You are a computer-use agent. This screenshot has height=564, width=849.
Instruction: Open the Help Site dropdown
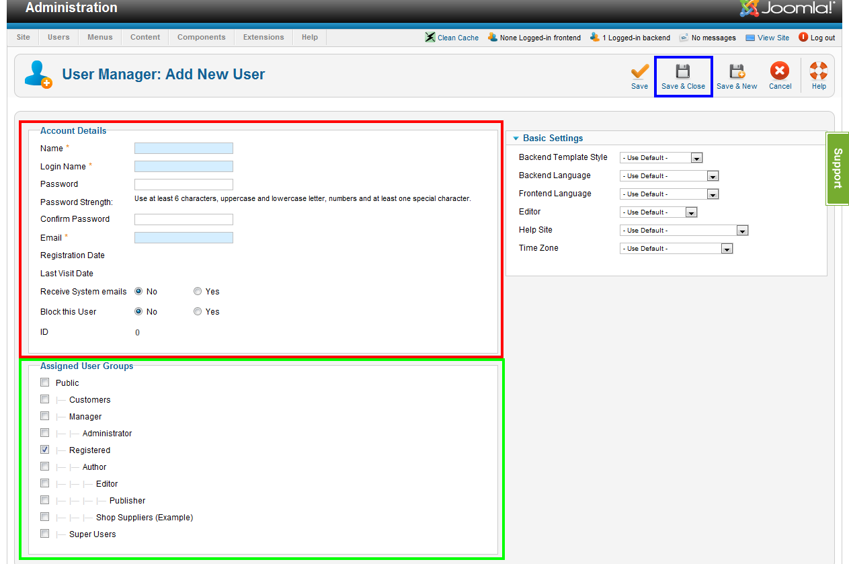(684, 231)
